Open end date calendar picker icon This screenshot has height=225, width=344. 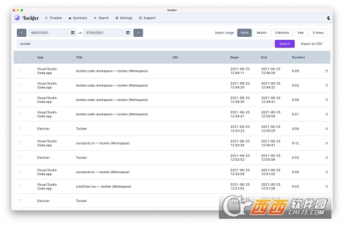[x=128, y=33]
